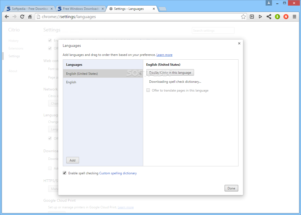Screen dimensions: 301x215
Task: Open History in Citrio sidebar
Action: point(13,41)
